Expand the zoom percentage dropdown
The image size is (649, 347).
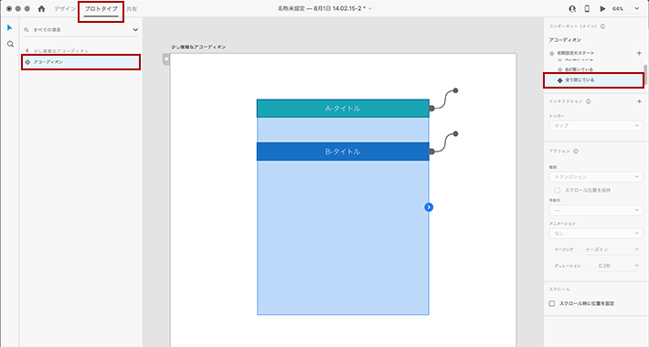636,9
